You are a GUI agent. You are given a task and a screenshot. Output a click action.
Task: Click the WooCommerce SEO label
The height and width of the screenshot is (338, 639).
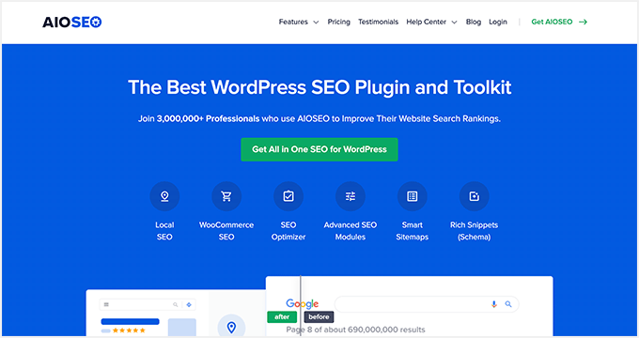[x=226, y=231]
